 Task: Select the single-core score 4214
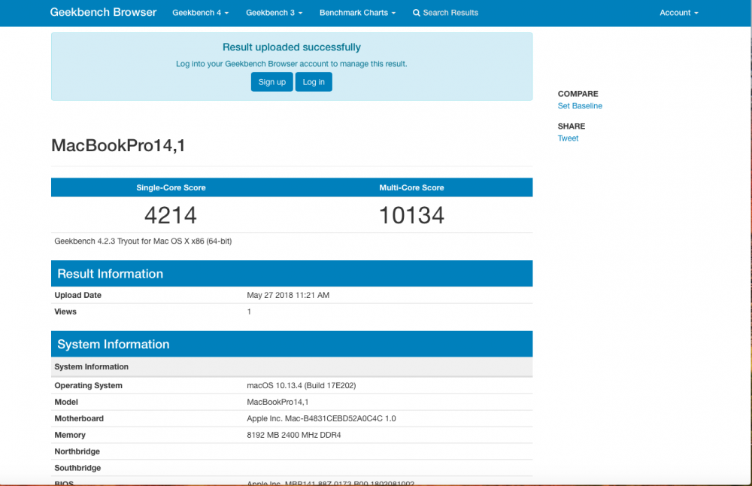pyautogui.click(x=171, y=215)
